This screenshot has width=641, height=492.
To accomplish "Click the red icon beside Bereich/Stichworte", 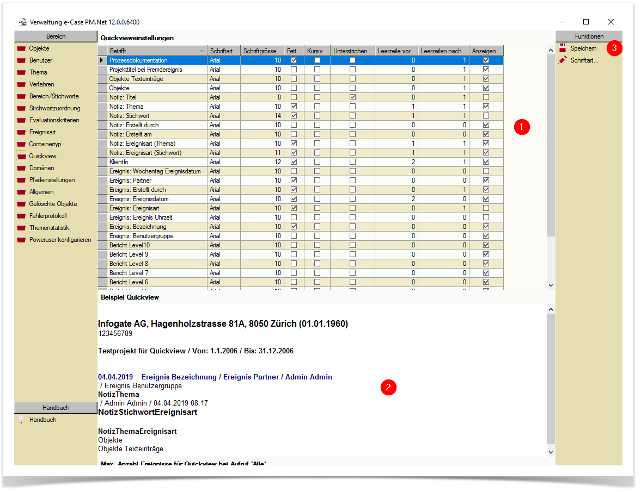I will click(21, 96).
